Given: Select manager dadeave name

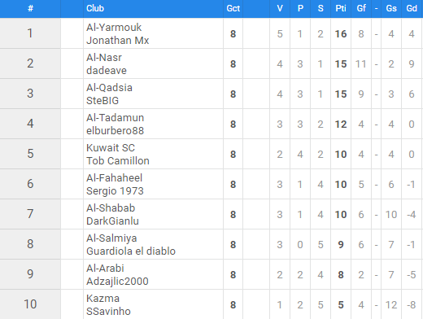Looking at the screenshot, I should click(x=107, y=71).
